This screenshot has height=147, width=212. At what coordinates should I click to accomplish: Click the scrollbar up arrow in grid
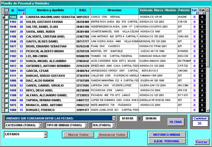click(x=208, y=10)
